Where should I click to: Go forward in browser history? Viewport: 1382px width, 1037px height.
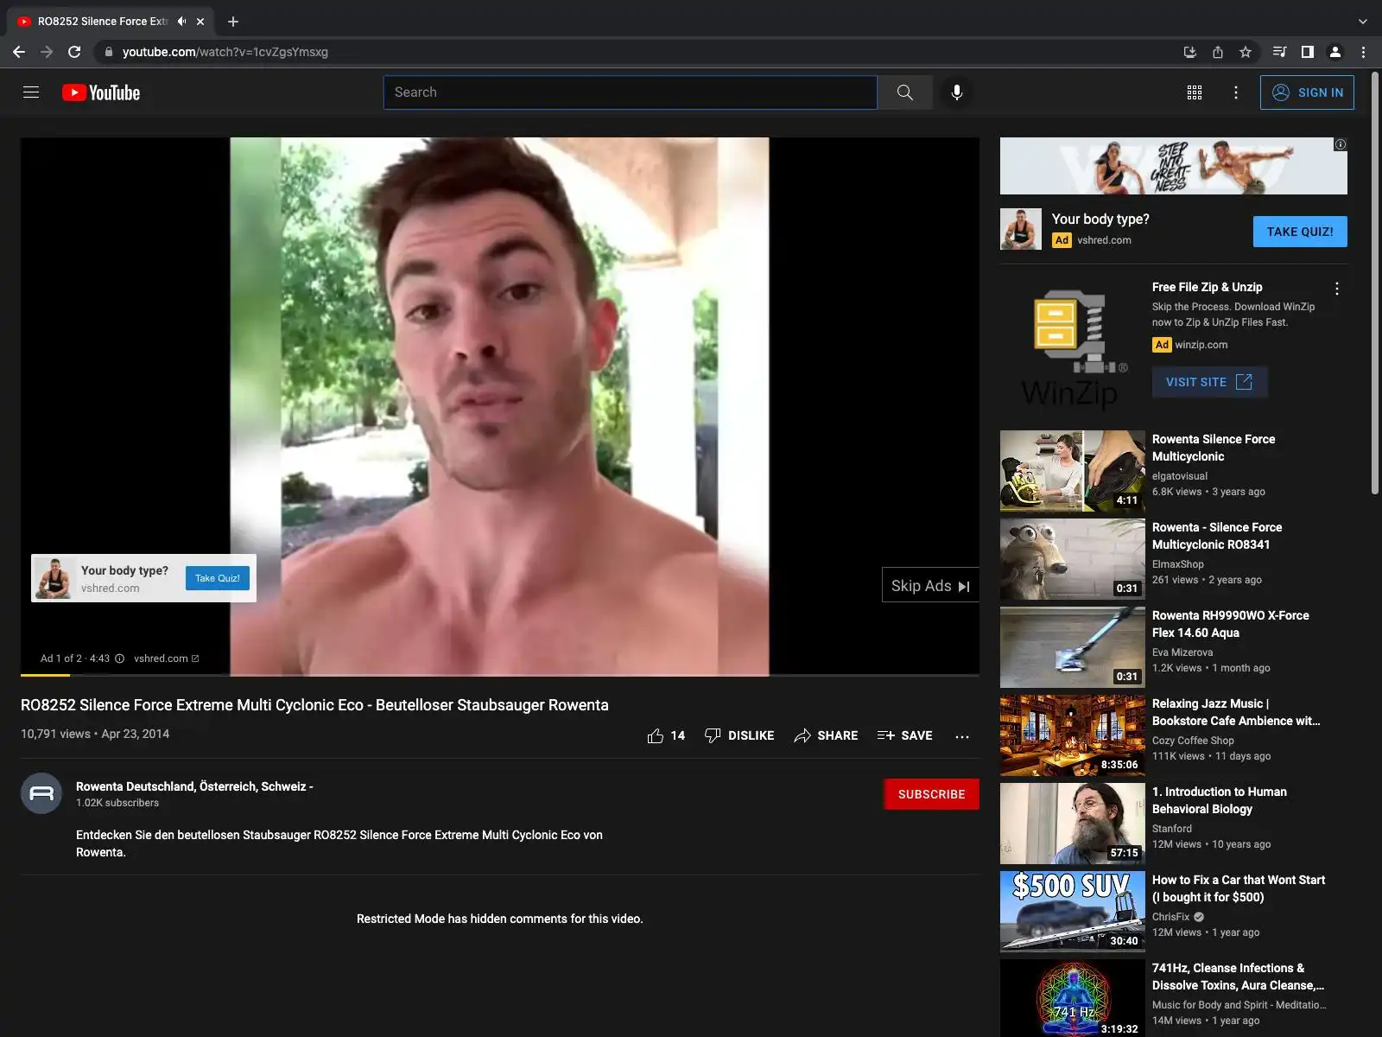47,52
